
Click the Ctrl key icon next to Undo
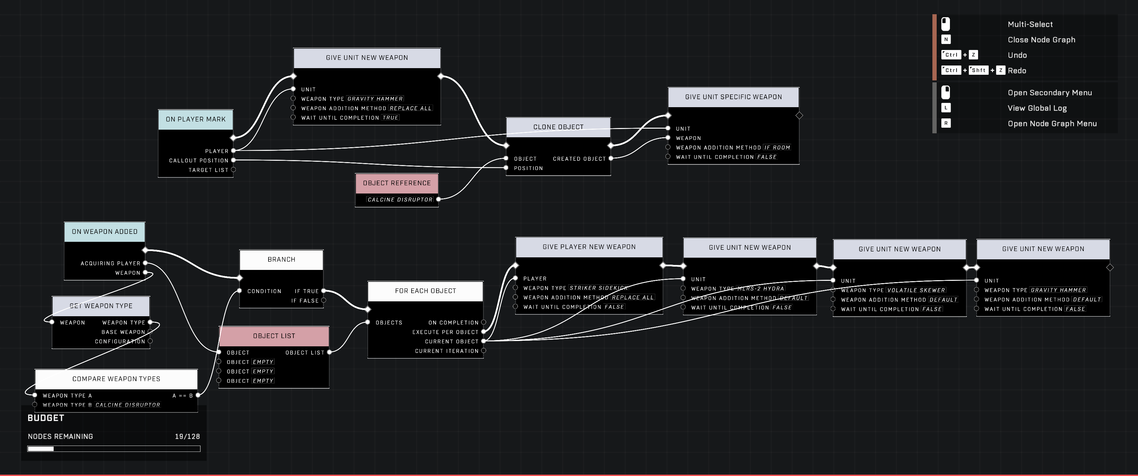[x=951, y=55]
